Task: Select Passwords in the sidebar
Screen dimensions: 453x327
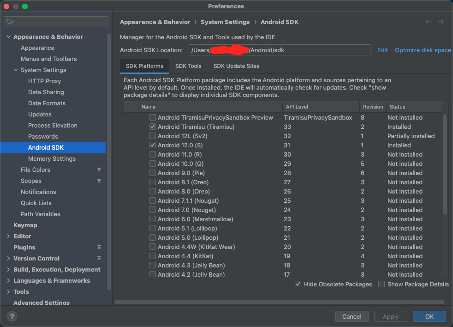Action: click(43, 136)
